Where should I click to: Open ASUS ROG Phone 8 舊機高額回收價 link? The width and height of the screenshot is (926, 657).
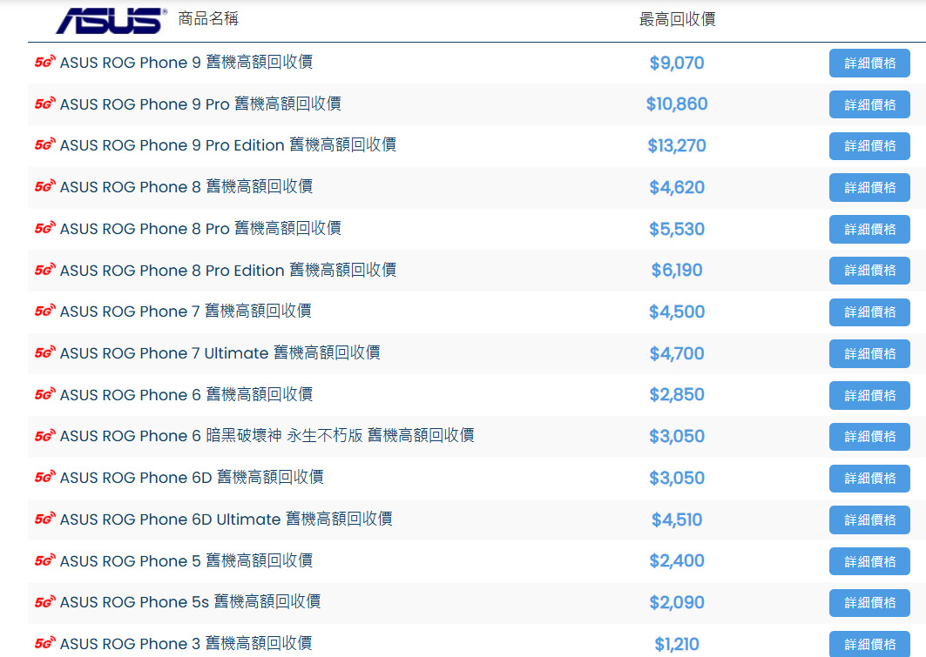point(186,187)
